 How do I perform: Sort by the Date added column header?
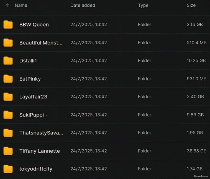point(83,5)
